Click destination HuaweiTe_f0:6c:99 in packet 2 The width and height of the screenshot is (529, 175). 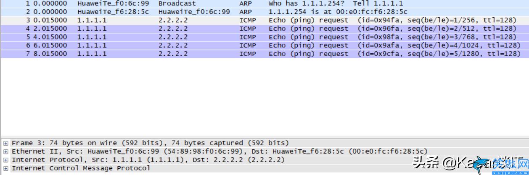click(x=194, y=12)
